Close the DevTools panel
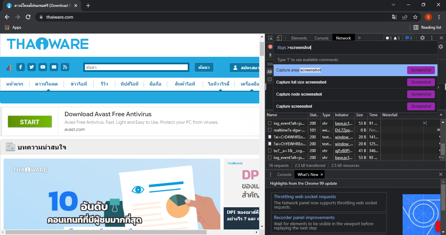This screenshot has width=446, height=235. [441, 38]
